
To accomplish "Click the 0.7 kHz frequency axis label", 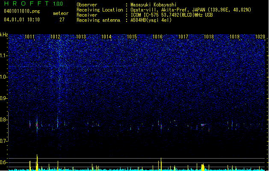I will coord(3,141).
